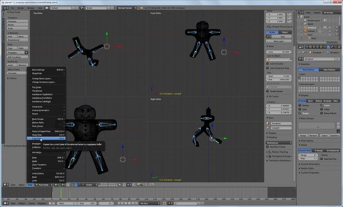Toggle the Backface Culling checkbox
Viewport: 343px width, 207px height.
pos(267,147)
